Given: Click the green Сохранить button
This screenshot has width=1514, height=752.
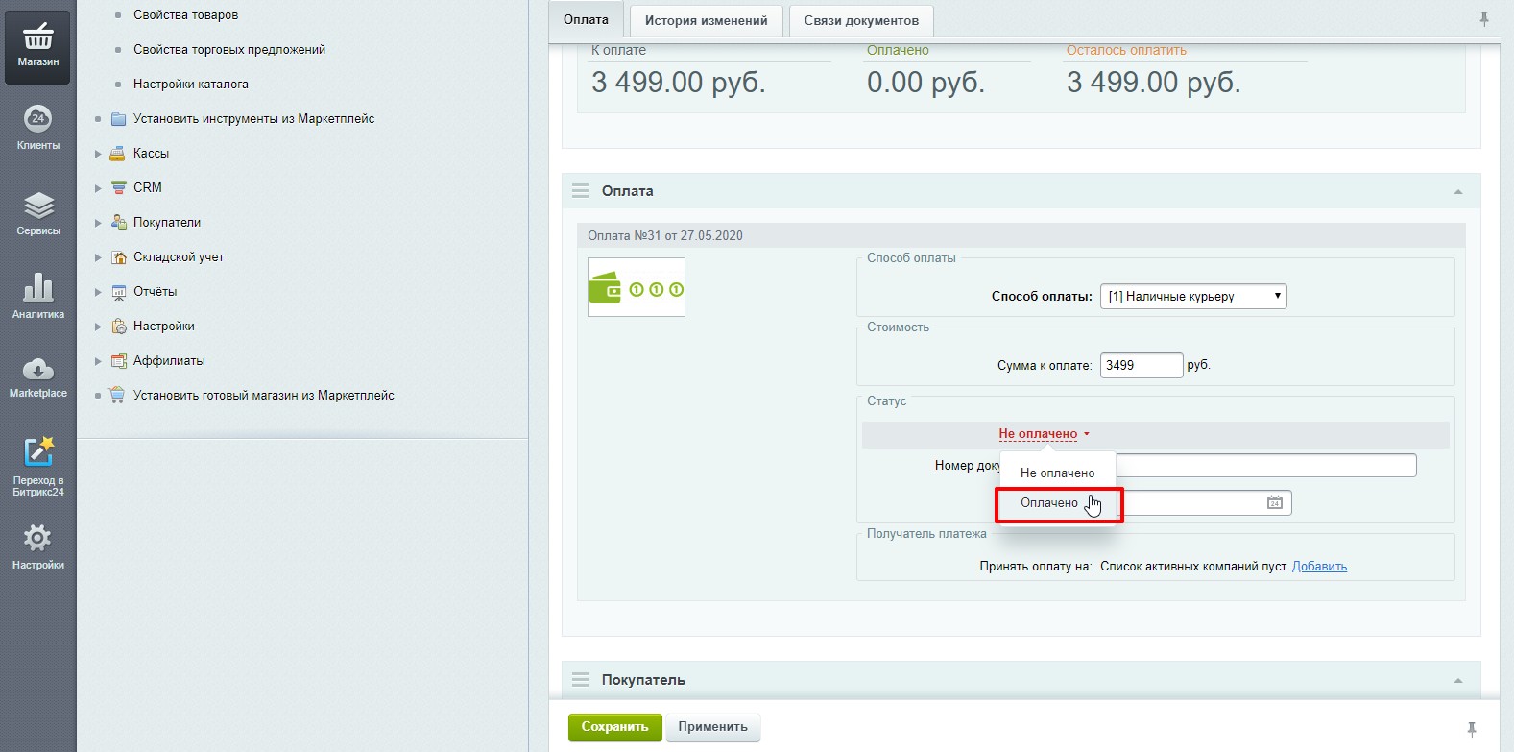Looking at the screenshot, I should 614,727.
